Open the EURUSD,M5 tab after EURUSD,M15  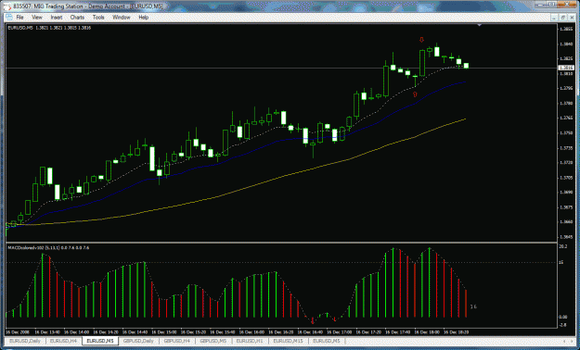coord(327,341)
